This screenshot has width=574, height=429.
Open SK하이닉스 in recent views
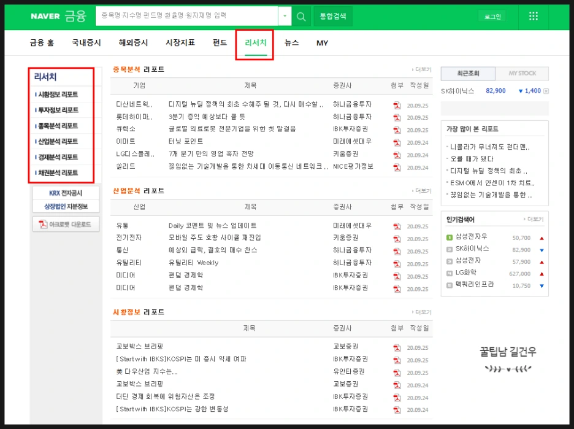coord(457,91)
